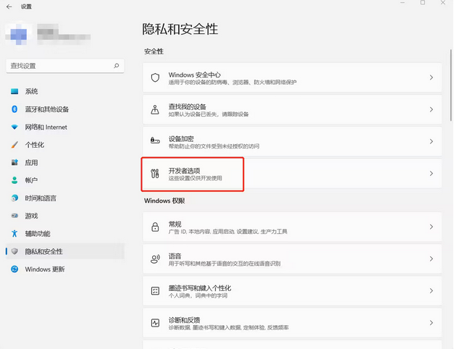Expand 设备加密 chevron
The width and height of the screenshot is (454, 349).
[x=431, y=141]
